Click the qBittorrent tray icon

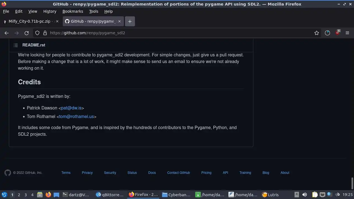337,195
